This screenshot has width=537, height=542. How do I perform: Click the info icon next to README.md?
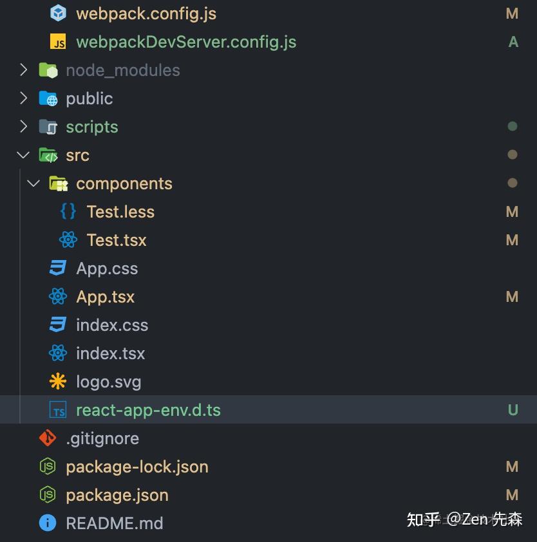48,523
